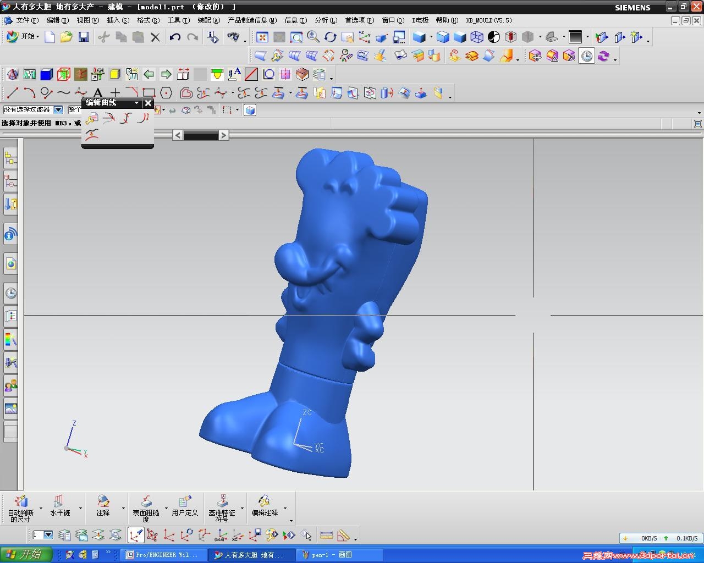Screen dimensions: 704x563
Task: Select the Line curve tool
Action: pyautogui.click(x=12, y=93)
